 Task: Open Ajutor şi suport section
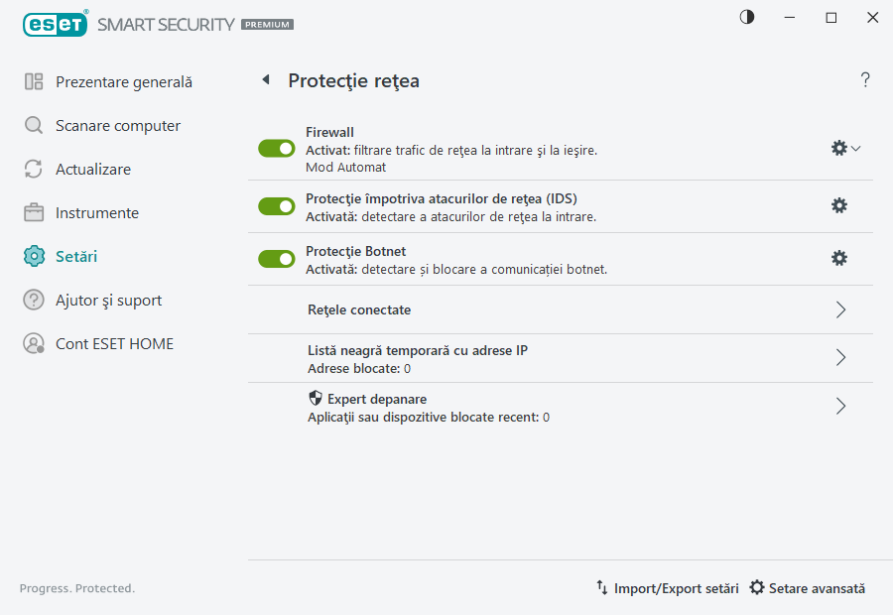109,300
